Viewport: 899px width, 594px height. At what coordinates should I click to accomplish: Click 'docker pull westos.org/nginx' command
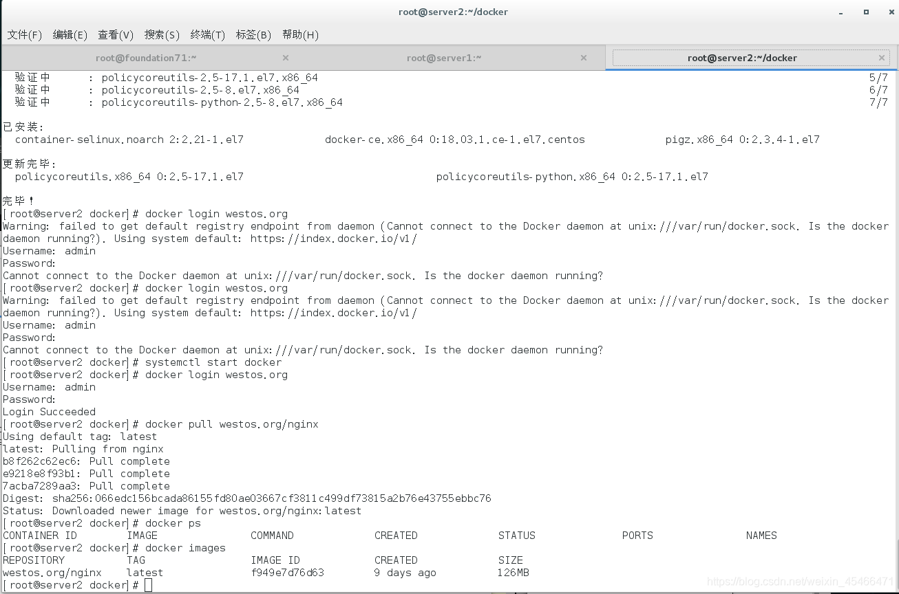click(x=232, y=424)
